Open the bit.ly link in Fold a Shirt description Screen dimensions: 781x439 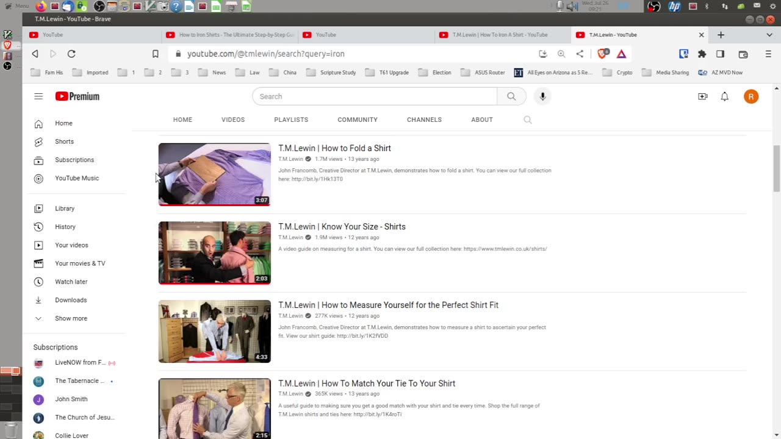(317, 179)
